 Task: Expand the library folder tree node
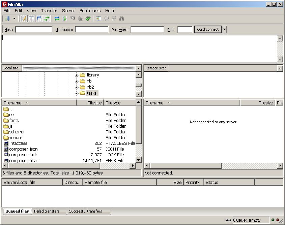[76, 75]
